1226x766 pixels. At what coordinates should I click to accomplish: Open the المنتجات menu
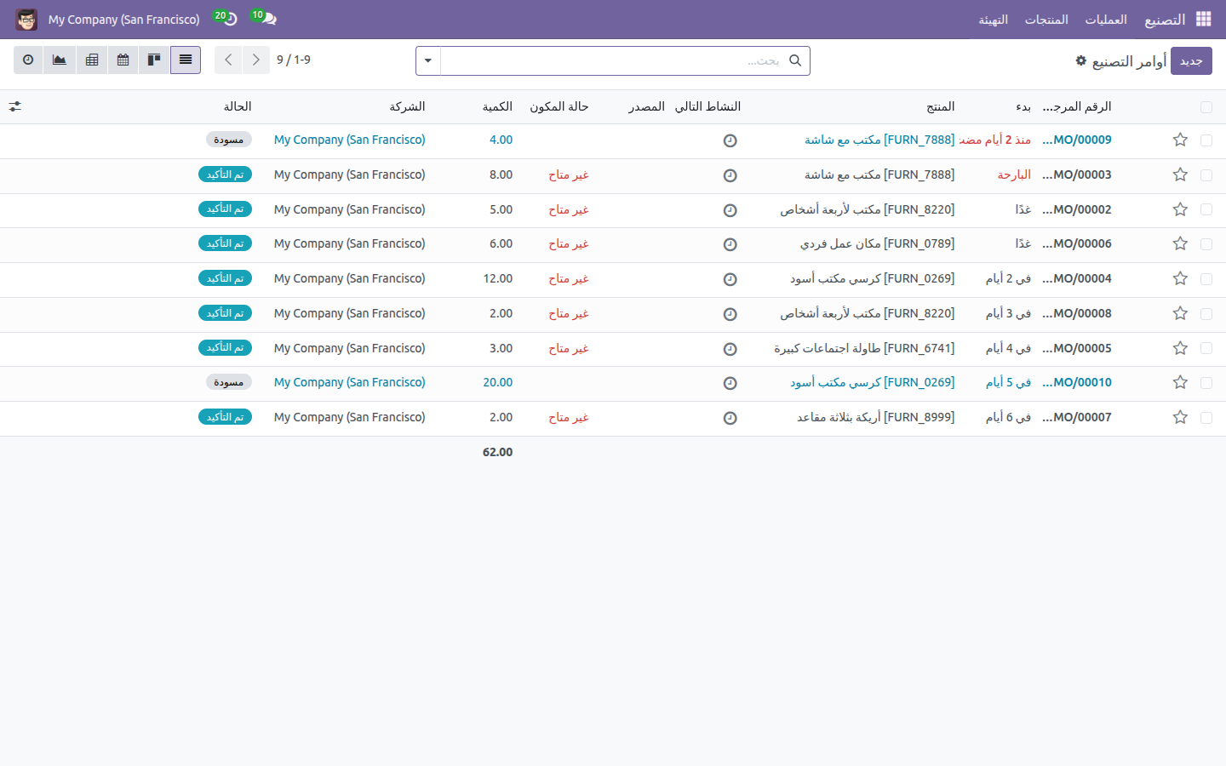click(1046, 20)
